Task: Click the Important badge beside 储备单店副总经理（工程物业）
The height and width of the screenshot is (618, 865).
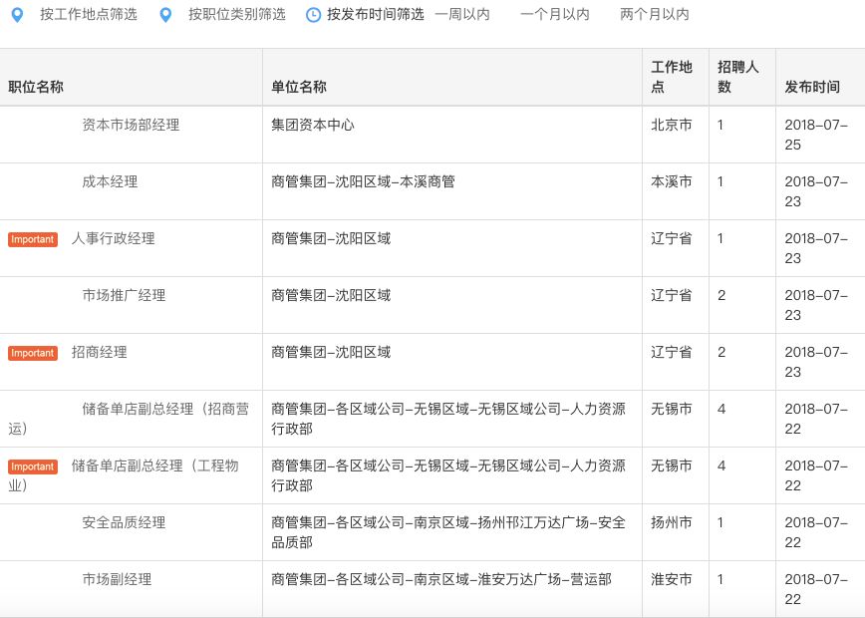Action: (32, 466)
